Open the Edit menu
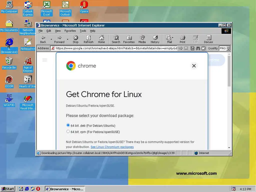This screenshot has height=192, width=256. [49, 31]
